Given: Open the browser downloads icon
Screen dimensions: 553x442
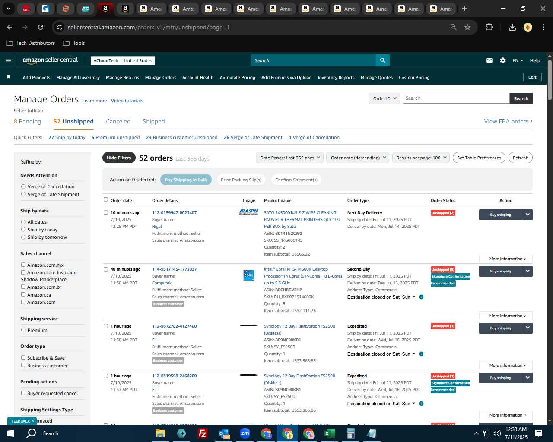Looking at the screenshot, I should coord(512,27).
